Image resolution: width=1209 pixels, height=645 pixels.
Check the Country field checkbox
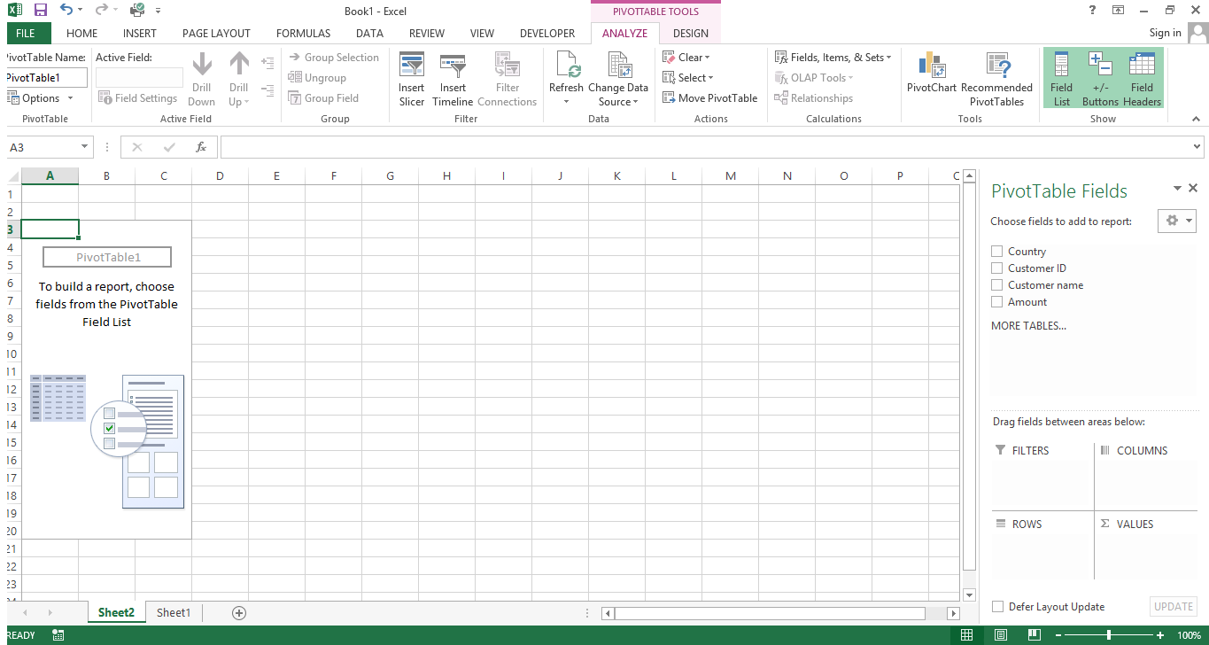(x=997, y=252)
